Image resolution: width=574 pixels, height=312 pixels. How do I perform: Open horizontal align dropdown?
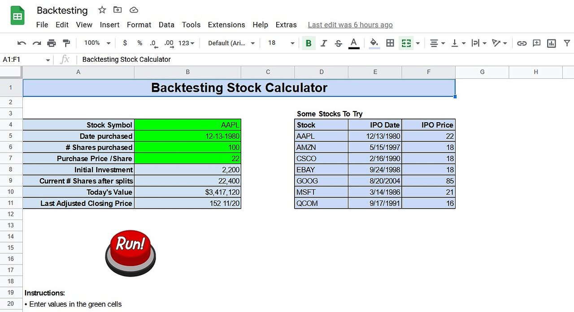(437, 43)
